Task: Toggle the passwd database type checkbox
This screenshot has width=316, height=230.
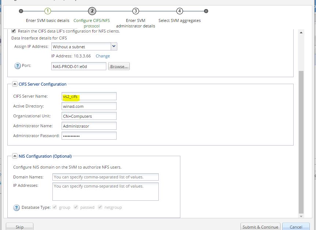Action: coord(76,207)
